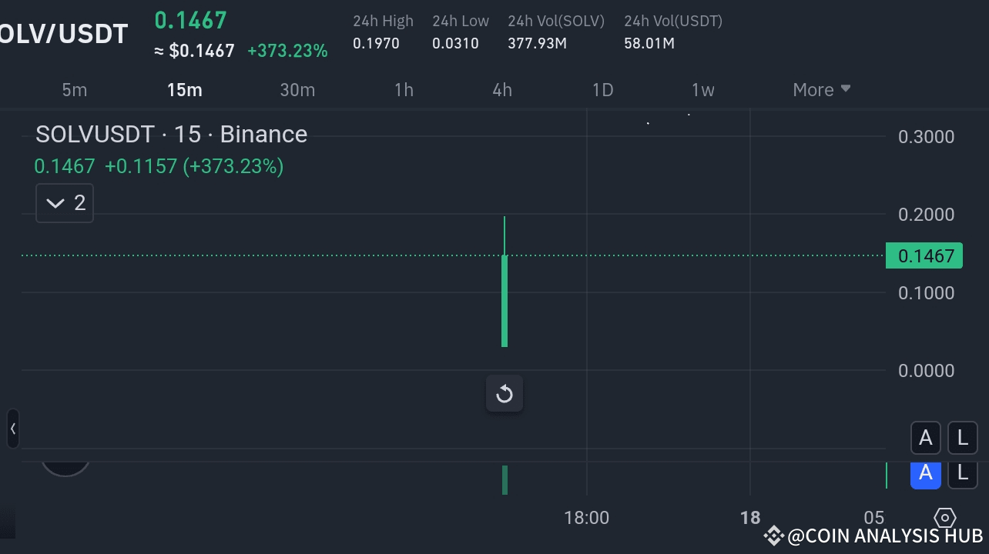The image size is (989, 554).
Task: Expand the indicators list showing 2
Action: tap(65, 202)
